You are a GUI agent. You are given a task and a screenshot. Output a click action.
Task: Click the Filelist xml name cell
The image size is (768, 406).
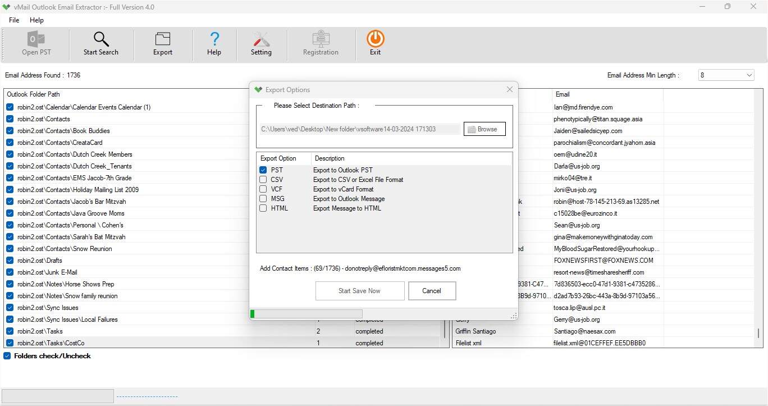(469, 343)
